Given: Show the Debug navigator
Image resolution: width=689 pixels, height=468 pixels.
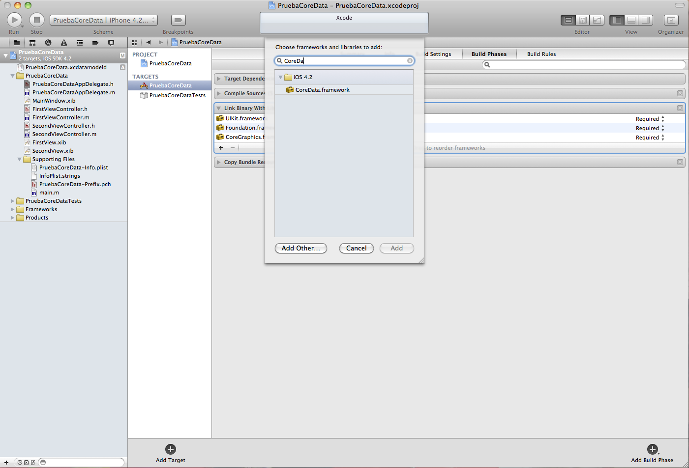Looking at the screenshot, I should [x=80, y=43].
